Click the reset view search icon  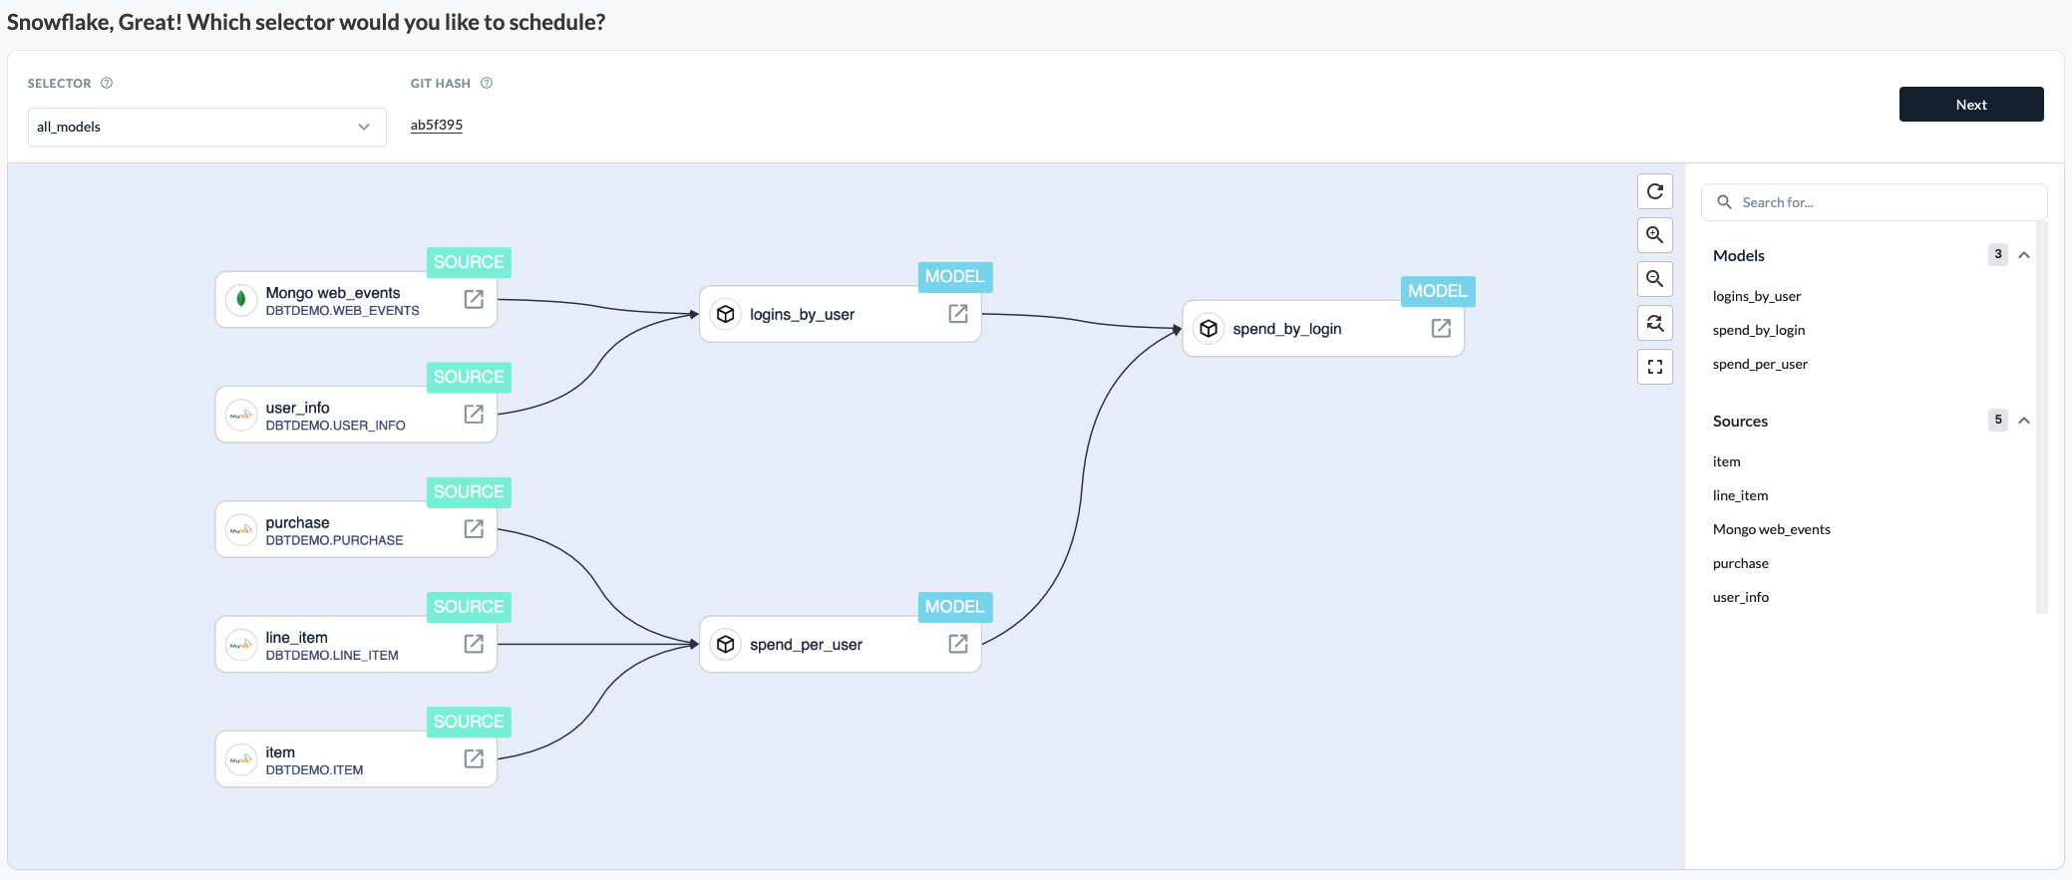1654,323
